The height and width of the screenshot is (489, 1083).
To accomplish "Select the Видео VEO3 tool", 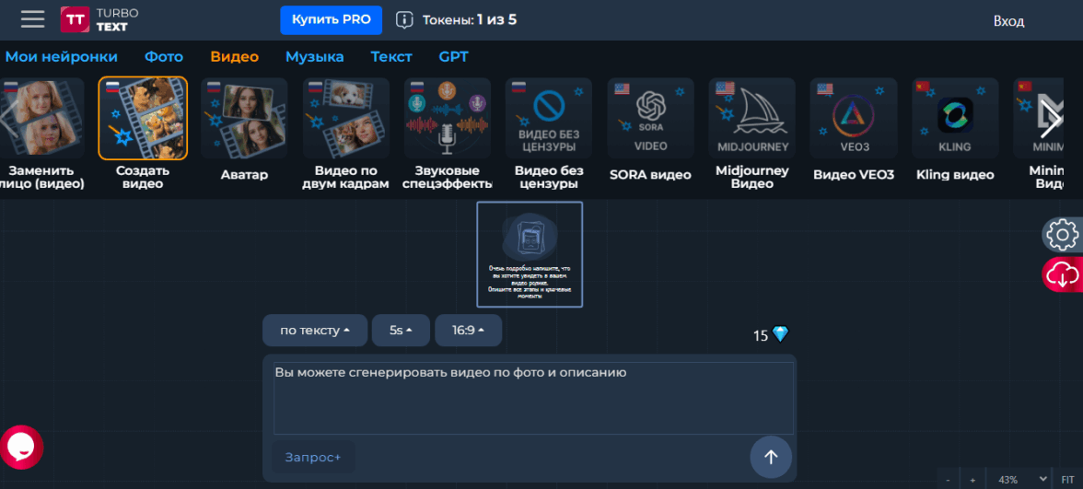I will (854, 131).
